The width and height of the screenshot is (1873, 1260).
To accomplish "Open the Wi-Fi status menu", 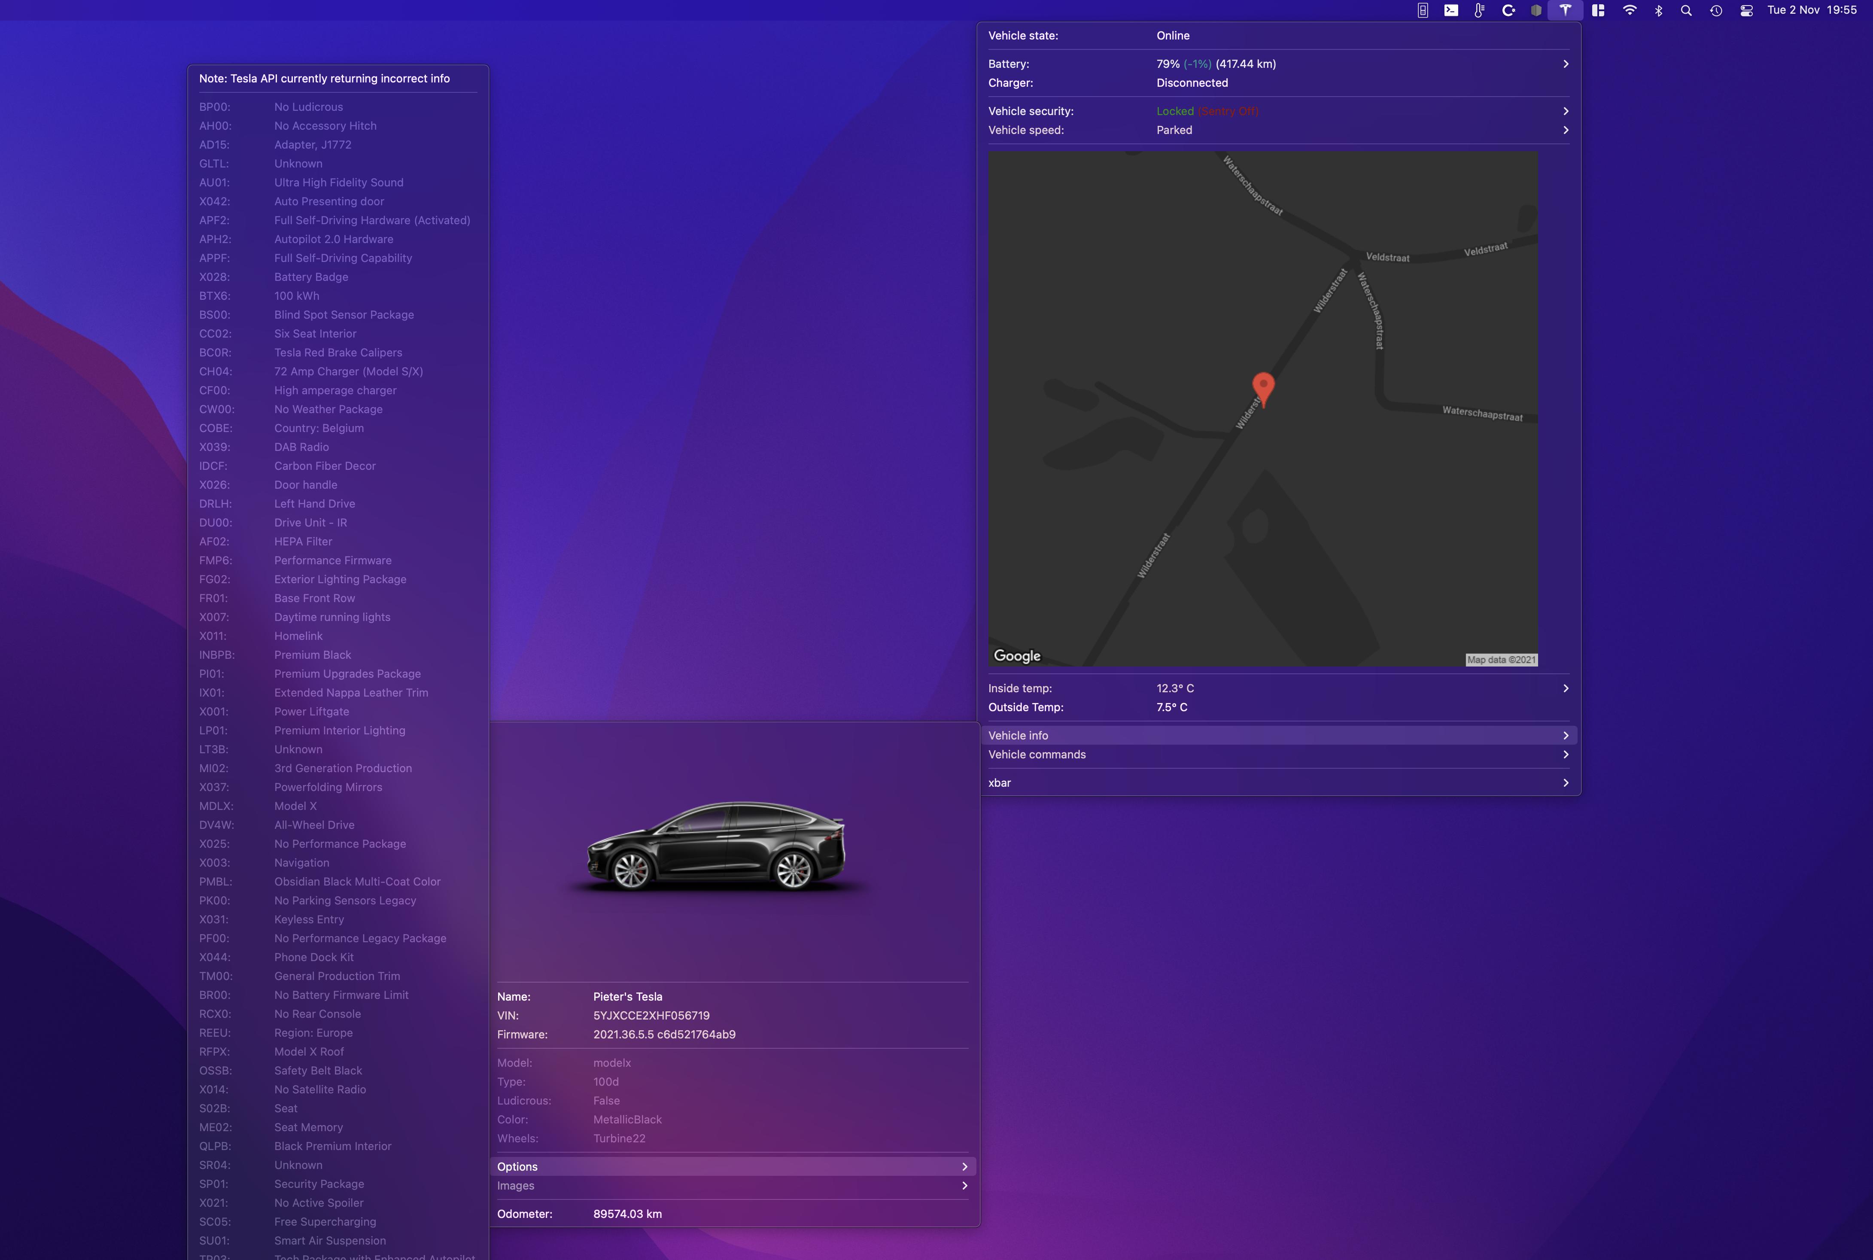I will click(1630, 10).
